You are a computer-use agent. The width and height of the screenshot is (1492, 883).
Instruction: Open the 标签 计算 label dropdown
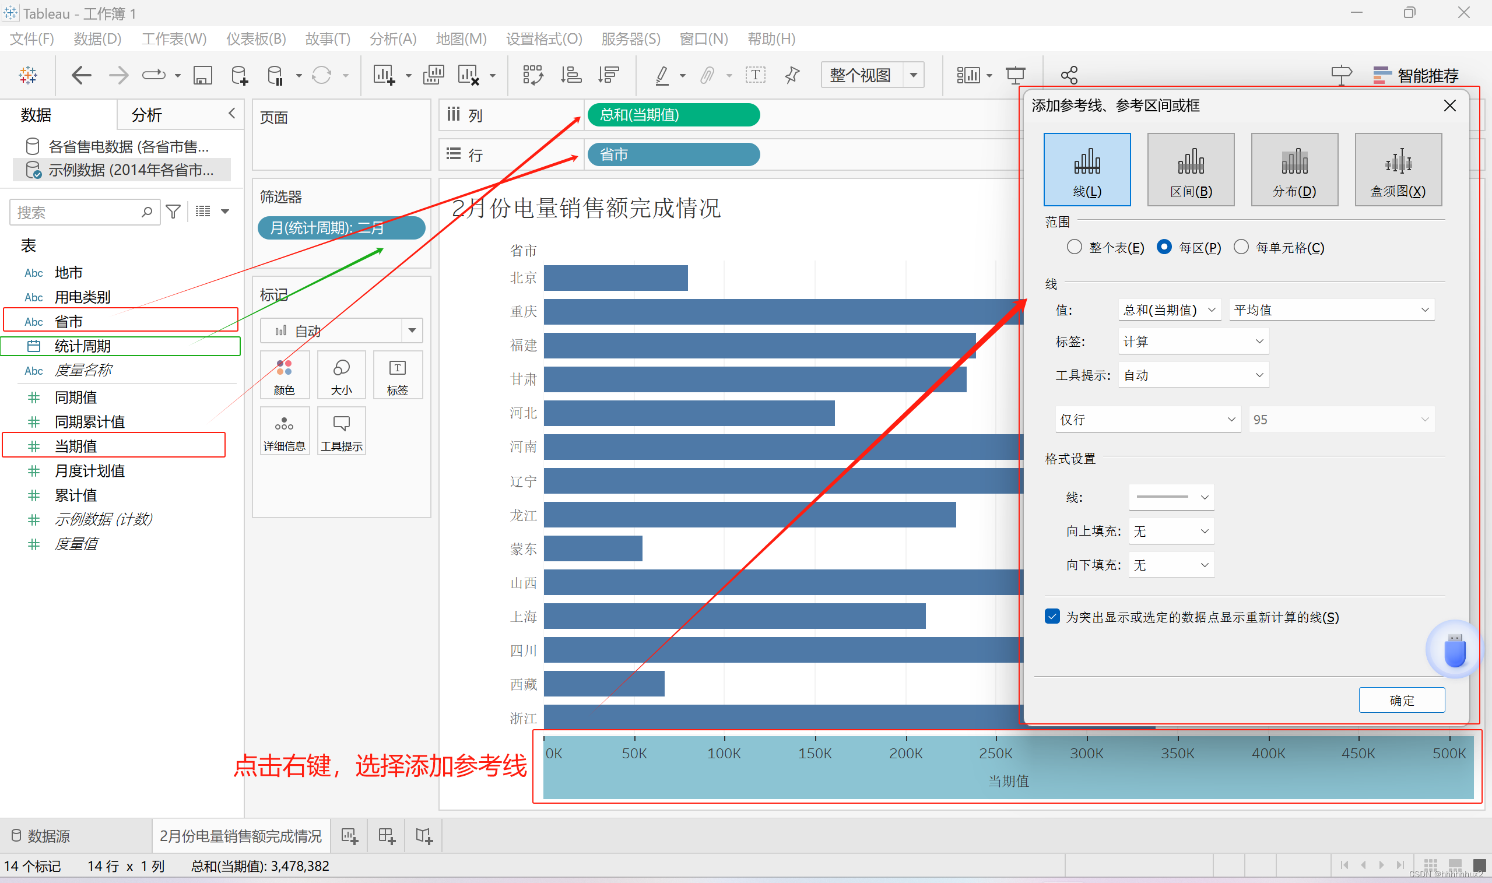[x=1193, y=342]
